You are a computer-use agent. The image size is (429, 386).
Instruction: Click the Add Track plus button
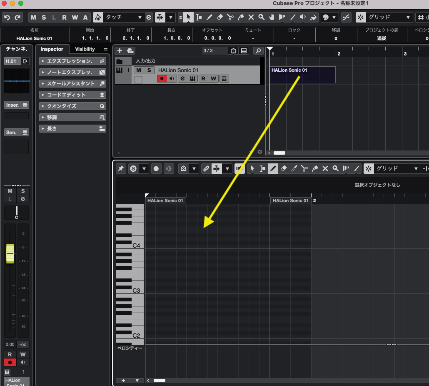coord(120,50)
